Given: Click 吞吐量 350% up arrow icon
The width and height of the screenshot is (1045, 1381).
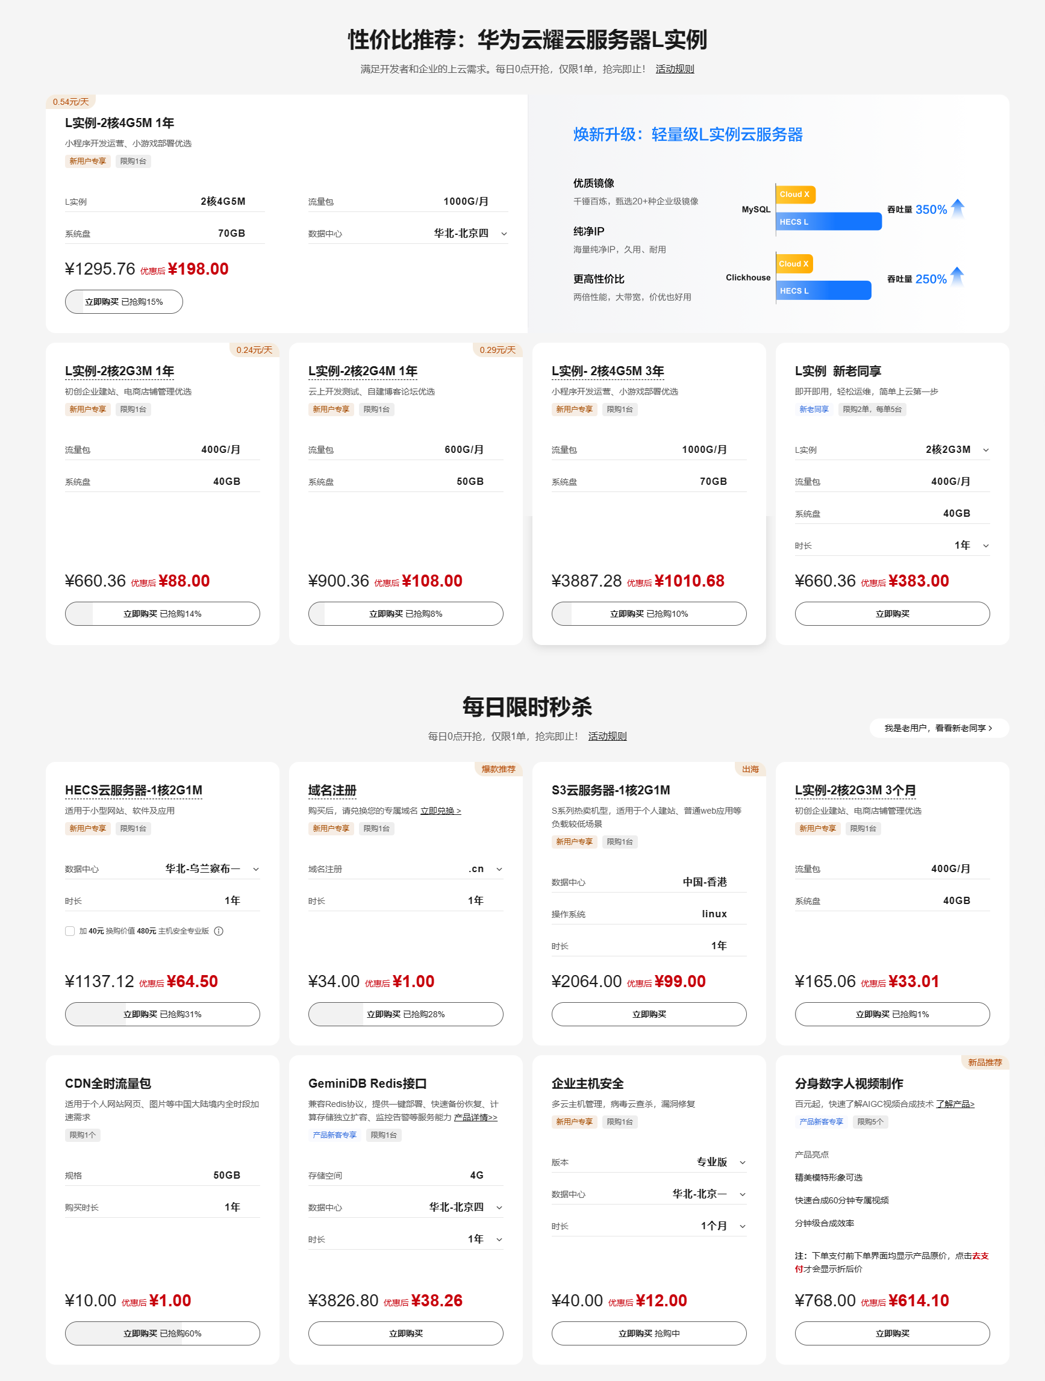Looking at the screenshot, I should pyautogui.click(x=958, y=208).
